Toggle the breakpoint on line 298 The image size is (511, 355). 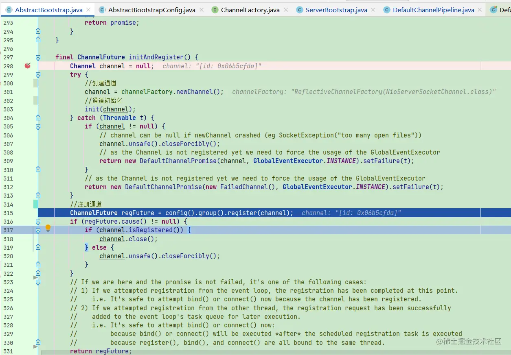pyautogui.click(x=28, y=65)
